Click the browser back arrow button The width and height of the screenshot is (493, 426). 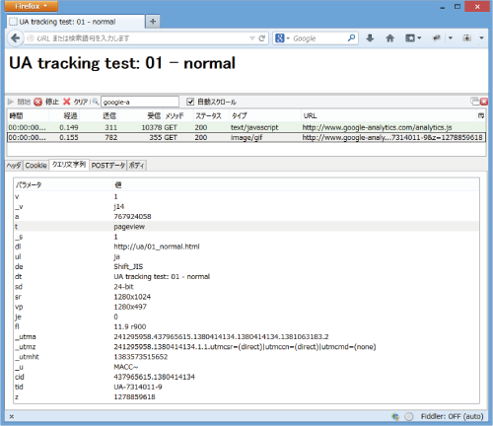(x=15, y=38)
